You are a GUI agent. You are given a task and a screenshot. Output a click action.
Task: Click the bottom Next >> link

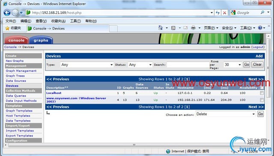pyautogui.click(x=256, y=107)
